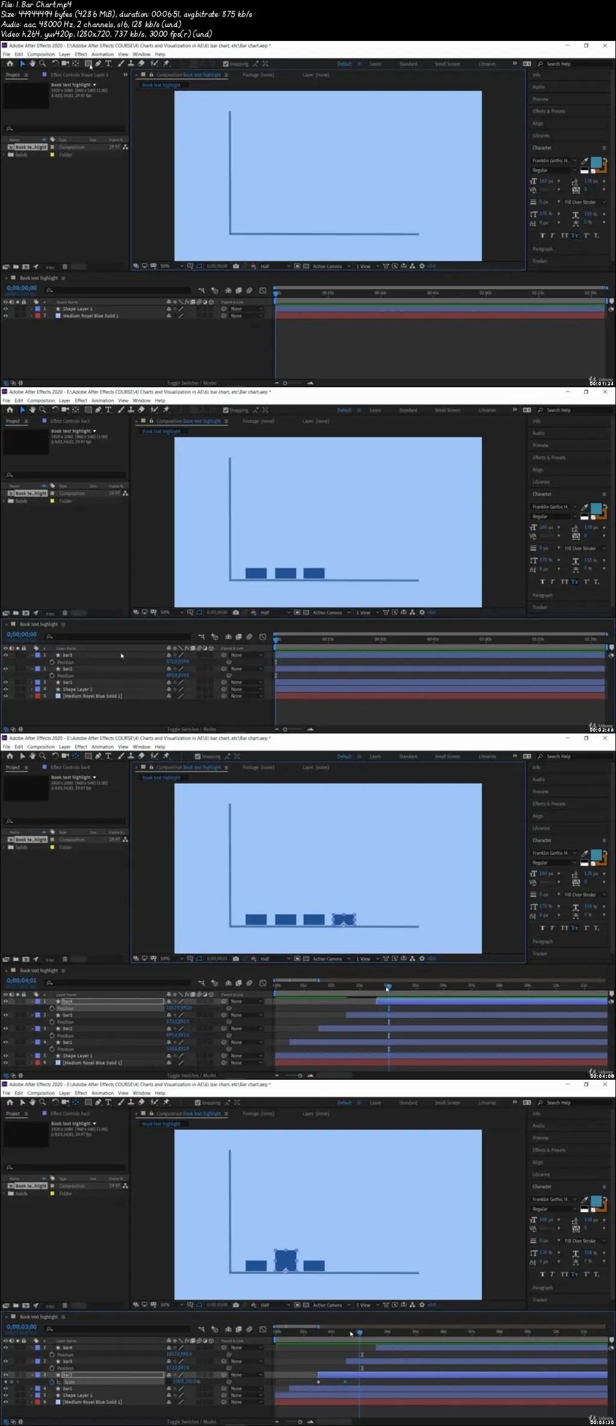Toggle bar1 layer eye in the 00:04:08 frame
This screenshot has height=1426, width=616.
(6, 1042)
